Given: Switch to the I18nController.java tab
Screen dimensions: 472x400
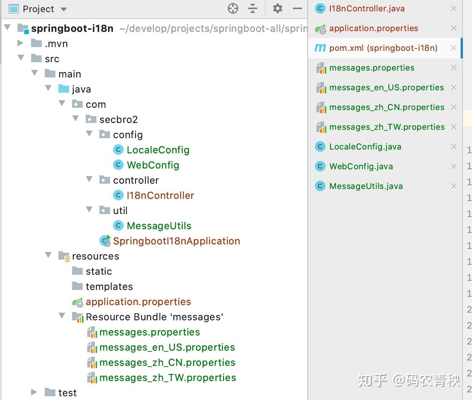Looking at the screenshot, I should click(x=366, y=8).
